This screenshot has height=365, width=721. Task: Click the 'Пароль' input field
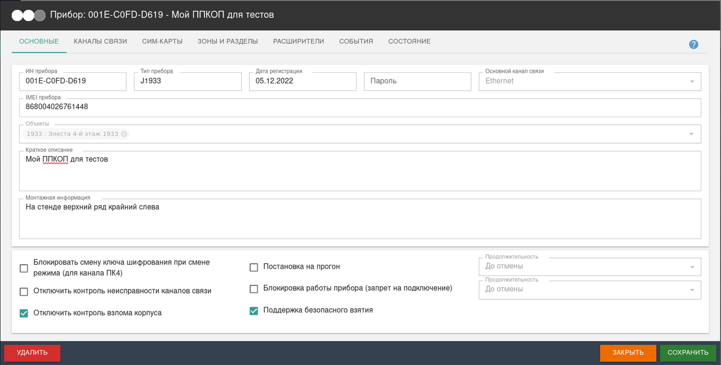417,81
